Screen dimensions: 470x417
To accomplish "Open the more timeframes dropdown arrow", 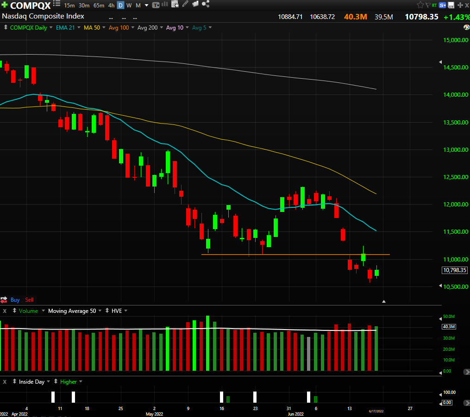I will pos(146,6).
